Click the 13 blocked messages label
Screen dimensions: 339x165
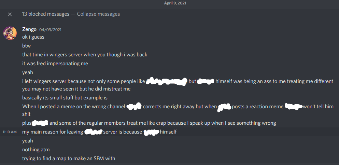(46, 14)
